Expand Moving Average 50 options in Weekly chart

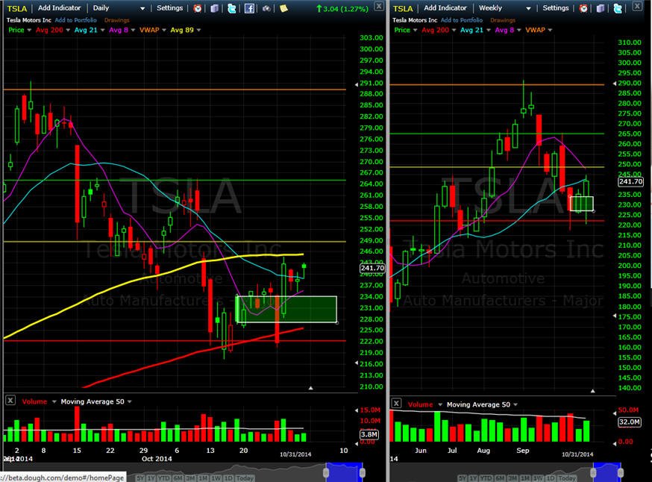point(515,404)
